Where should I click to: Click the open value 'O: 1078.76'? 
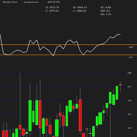point(52,7)
